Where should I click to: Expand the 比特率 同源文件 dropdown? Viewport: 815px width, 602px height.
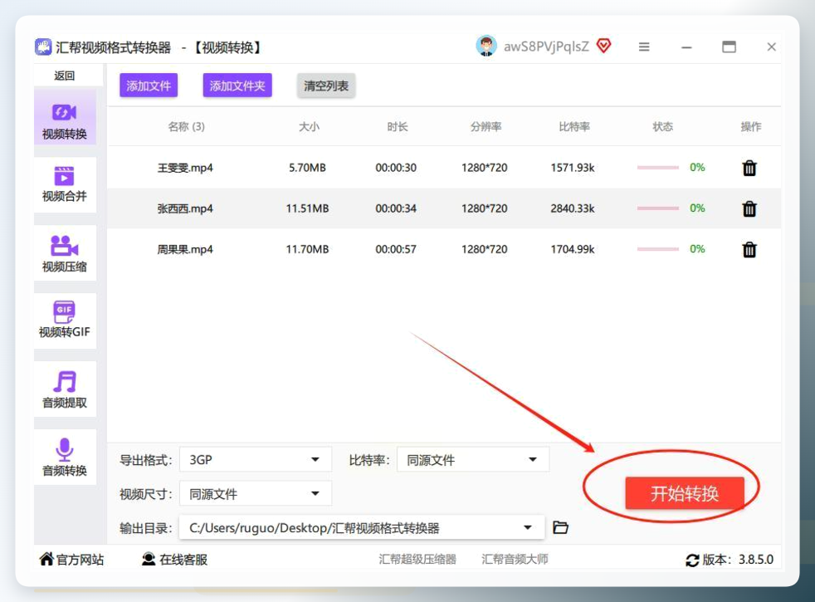pyautogui.click(x=473, y=459)
